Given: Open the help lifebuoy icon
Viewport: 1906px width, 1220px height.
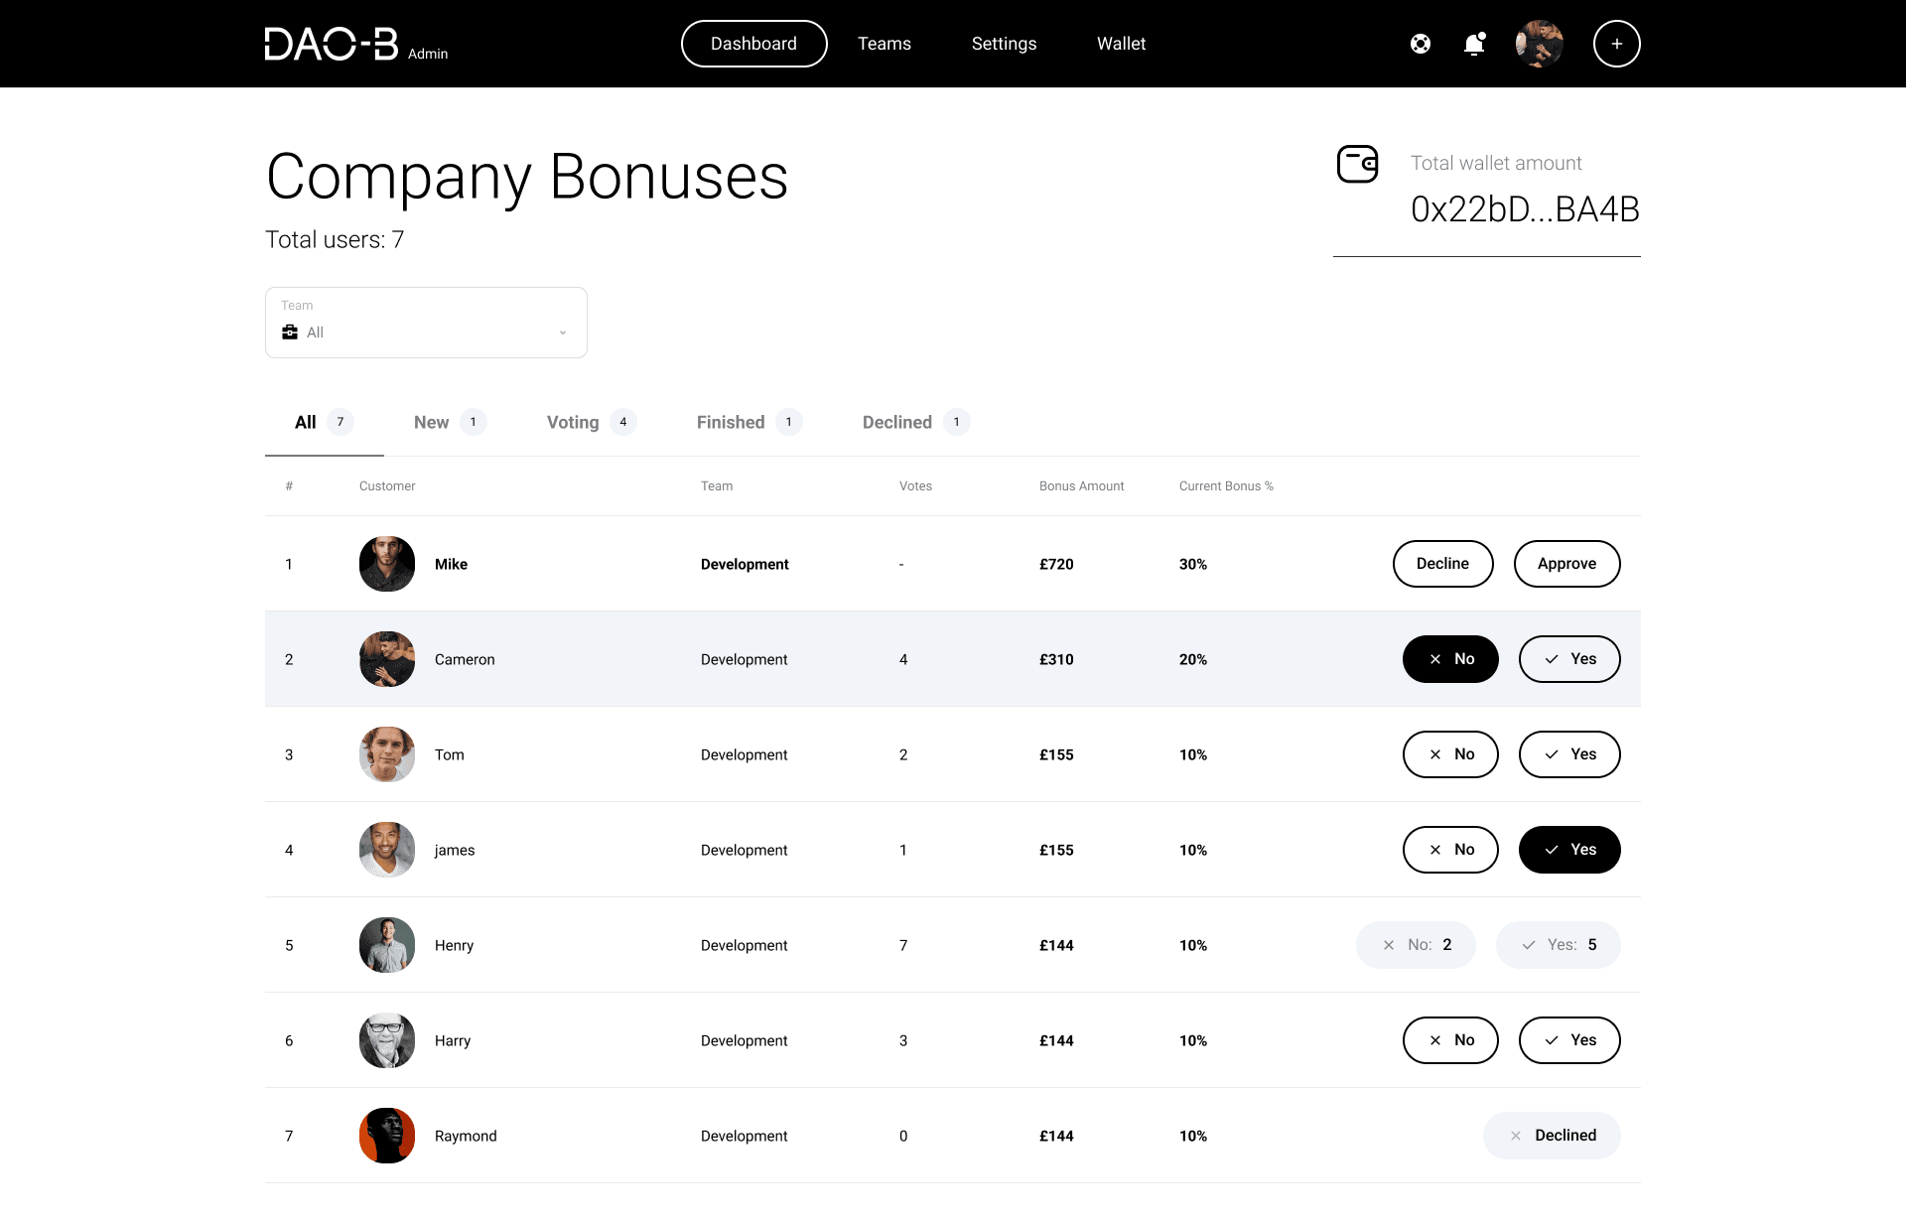Looking at the screenshot, I should click(1421, 44).
